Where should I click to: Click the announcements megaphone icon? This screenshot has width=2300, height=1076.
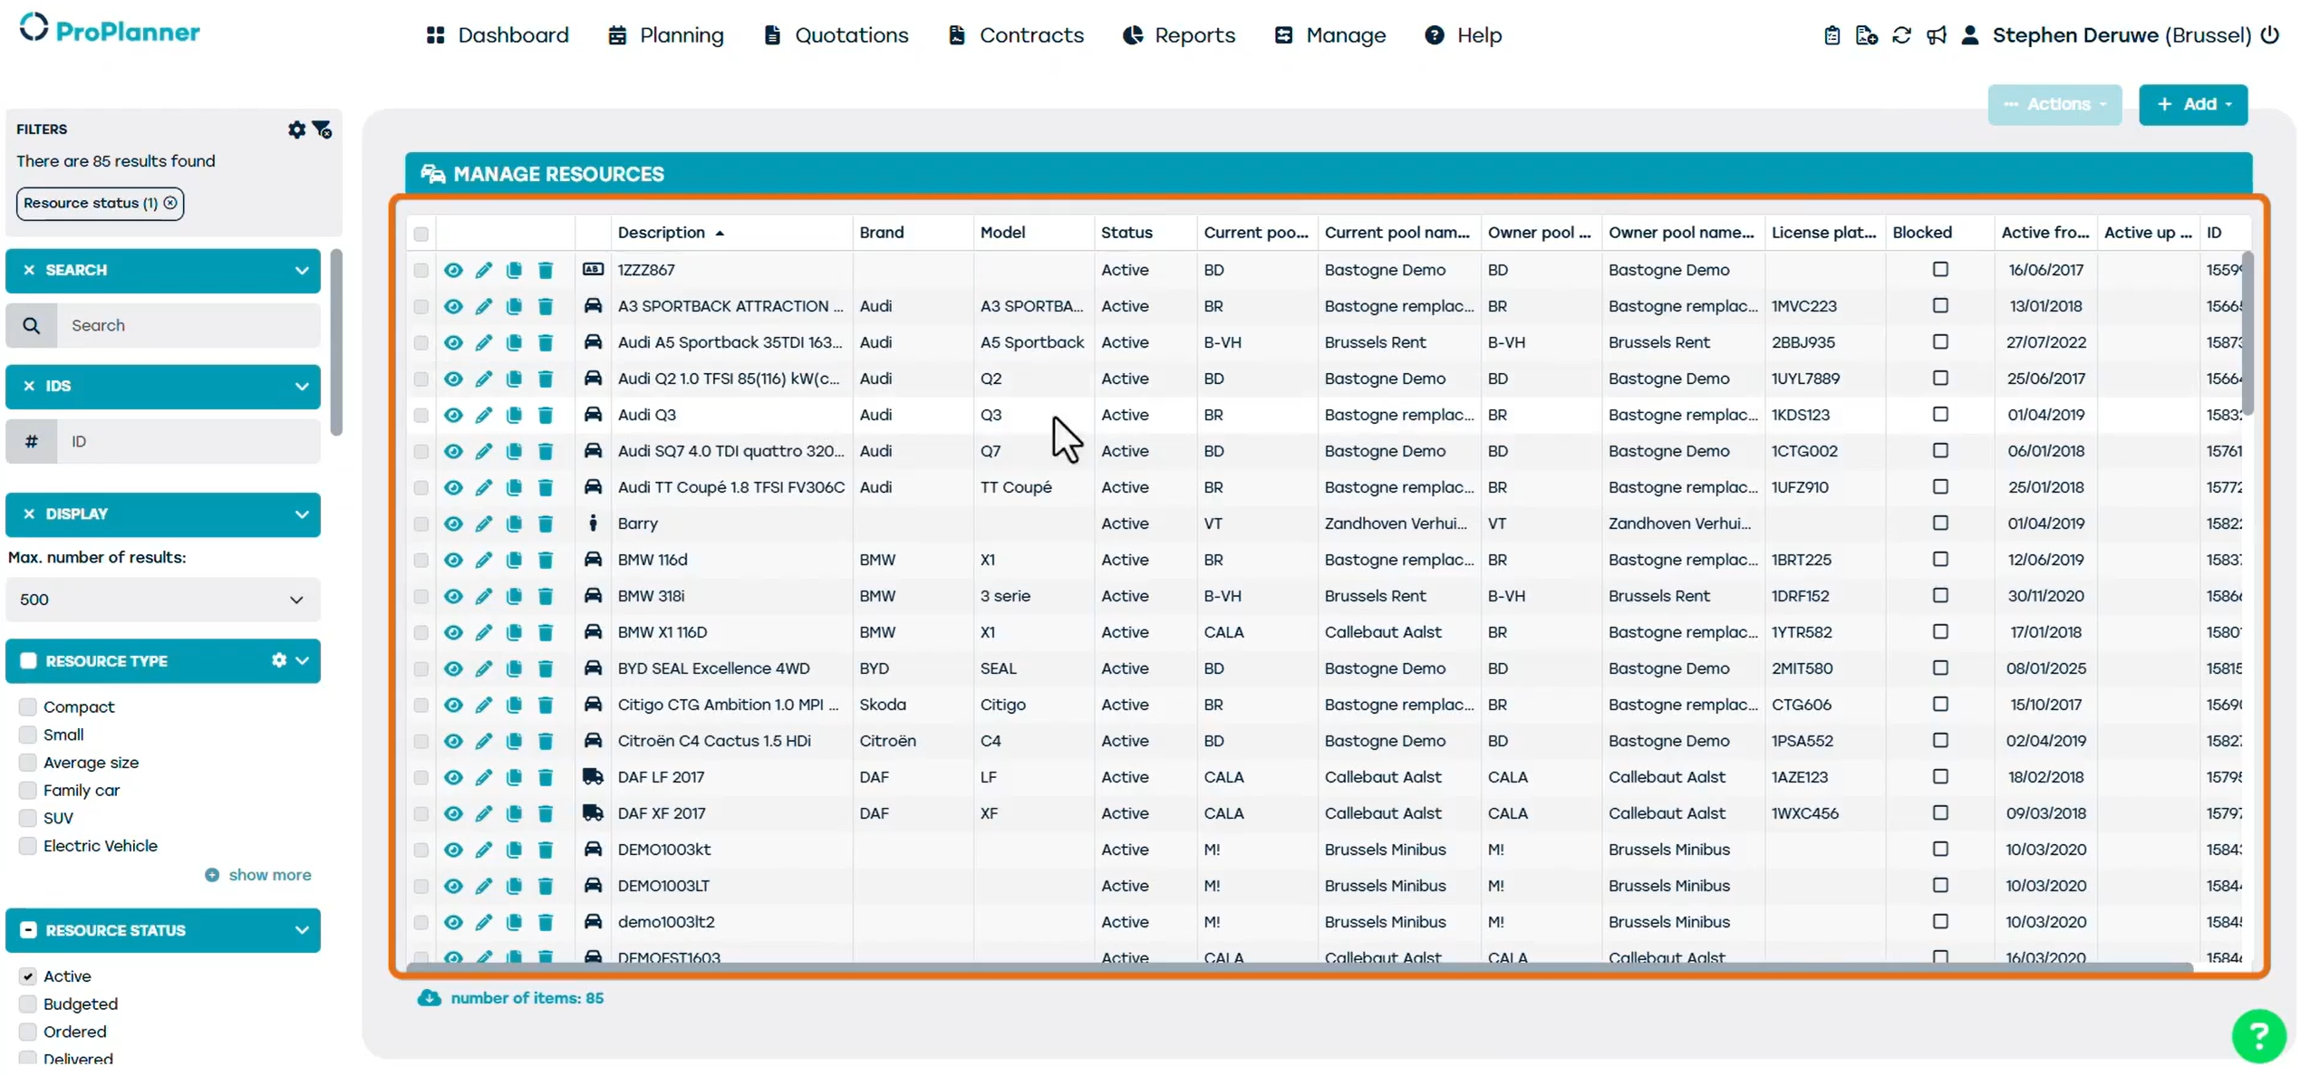pyautogui.click(x=1936, y=35)
